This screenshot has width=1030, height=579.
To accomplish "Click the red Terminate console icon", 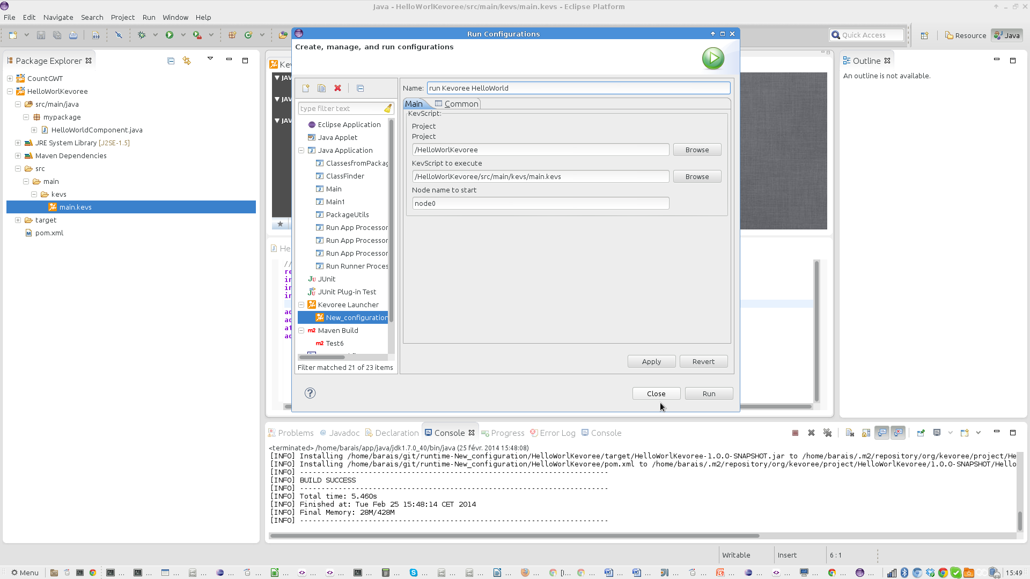I will (x=796, y=433).
